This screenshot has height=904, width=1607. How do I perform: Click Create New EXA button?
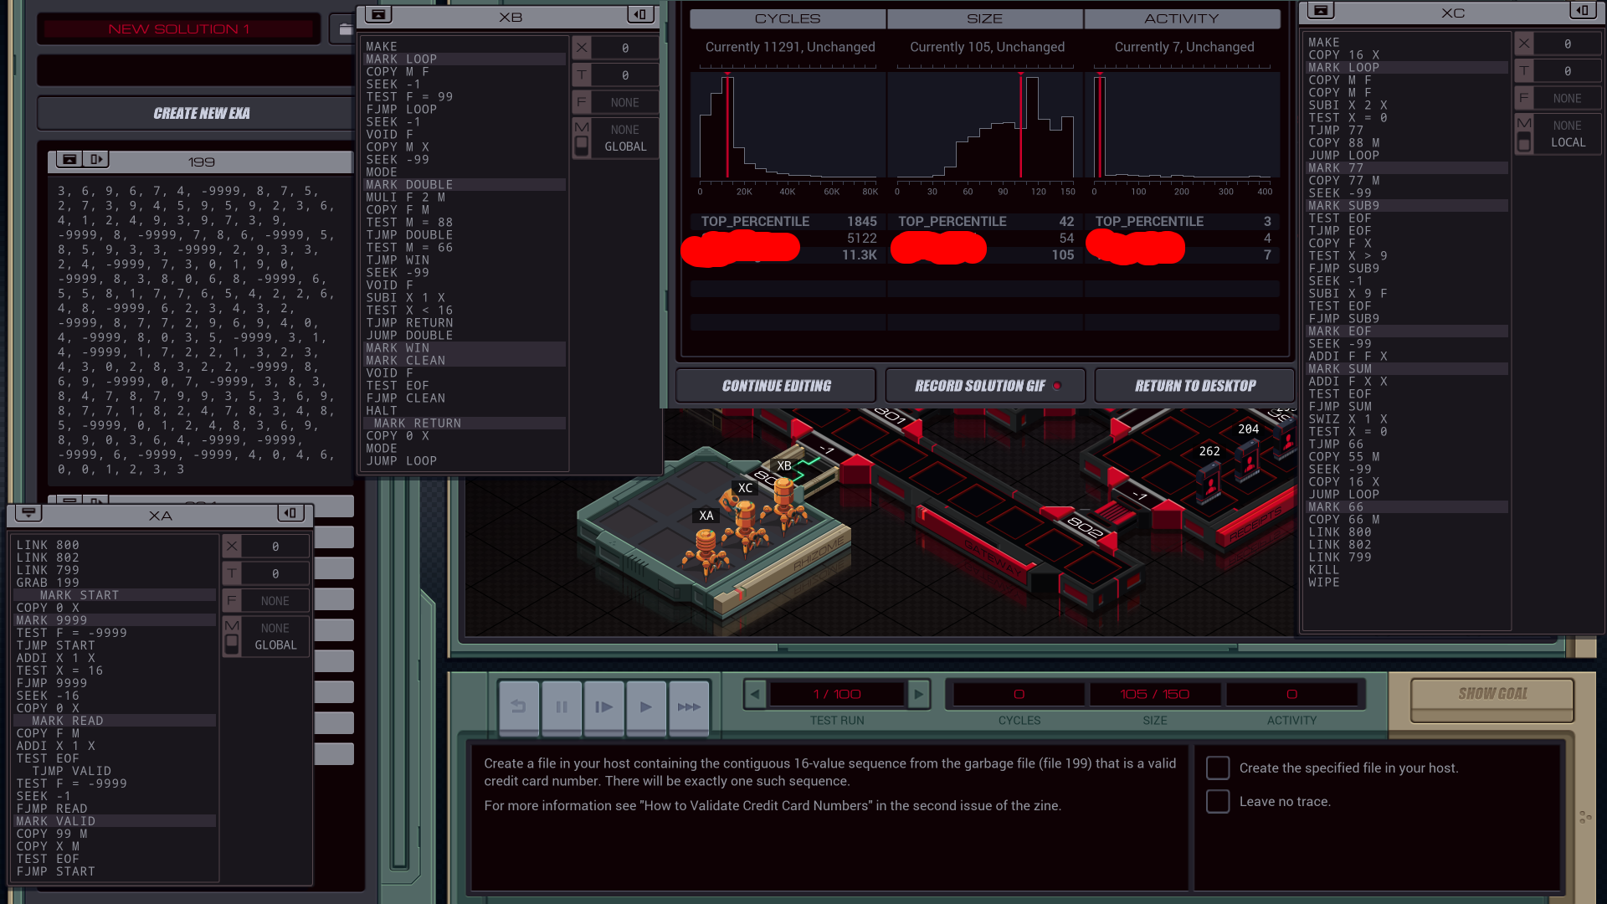(201, 113)
